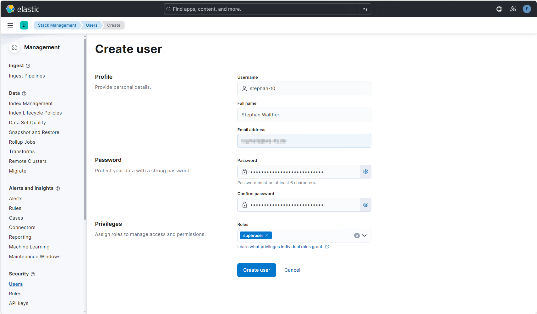
Task: Open Users under Security
Action: [x=16, y=284]
